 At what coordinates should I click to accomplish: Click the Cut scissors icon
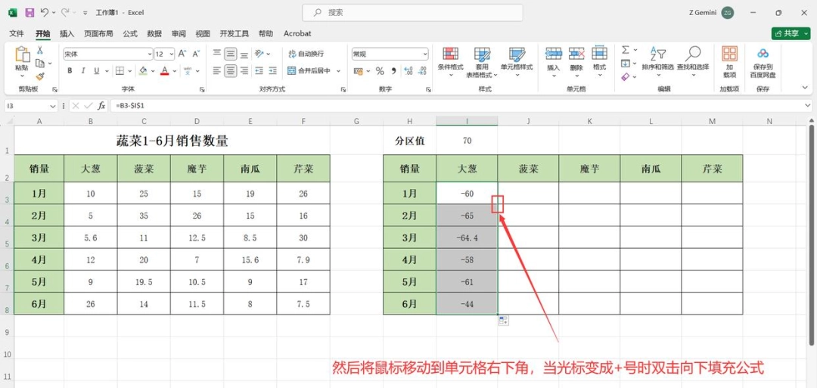coord(39,51)
